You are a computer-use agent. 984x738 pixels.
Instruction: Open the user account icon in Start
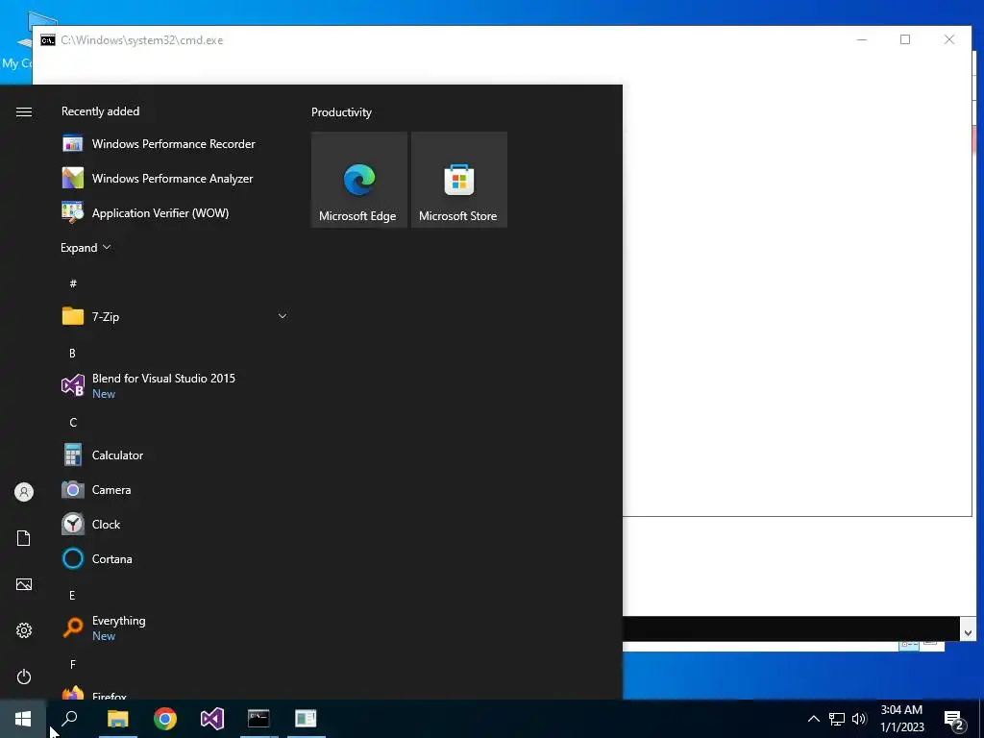click(x=24, y=492)
